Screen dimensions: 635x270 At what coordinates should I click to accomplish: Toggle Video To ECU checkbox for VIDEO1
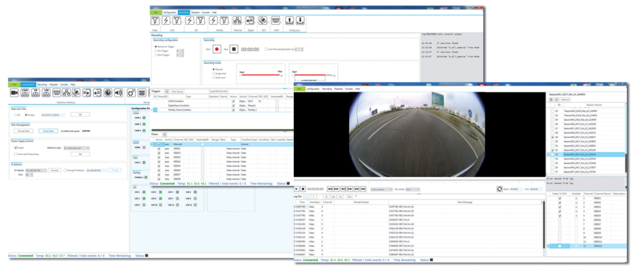[x=560, y=198]
